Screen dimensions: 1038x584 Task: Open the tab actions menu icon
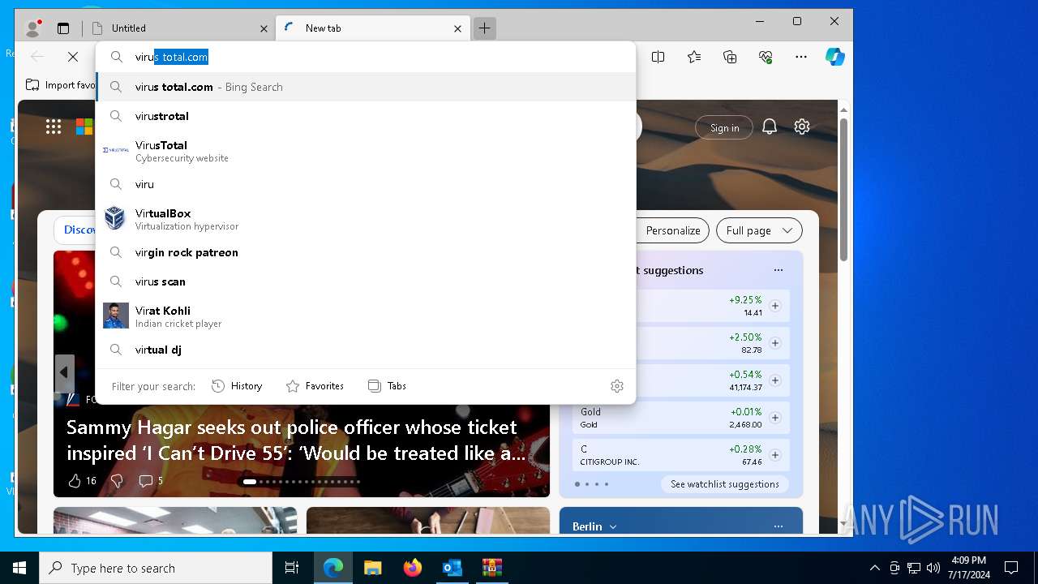(63, 28)
